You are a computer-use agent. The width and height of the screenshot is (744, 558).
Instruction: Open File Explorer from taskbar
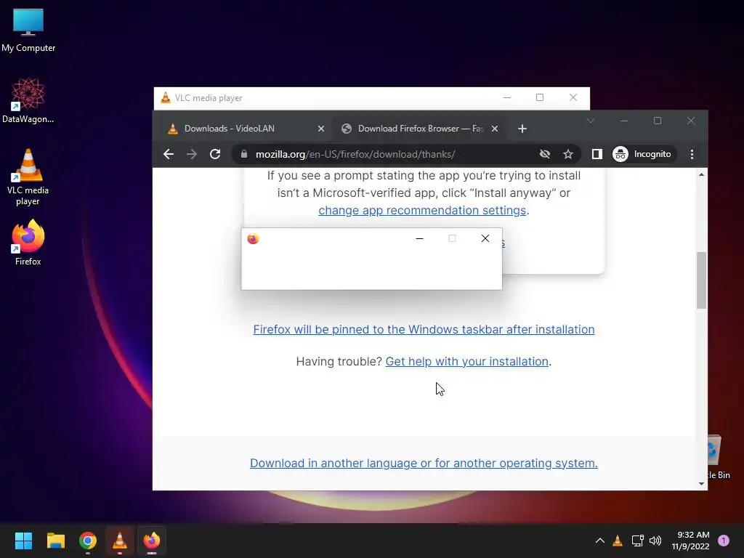[55, 541]
